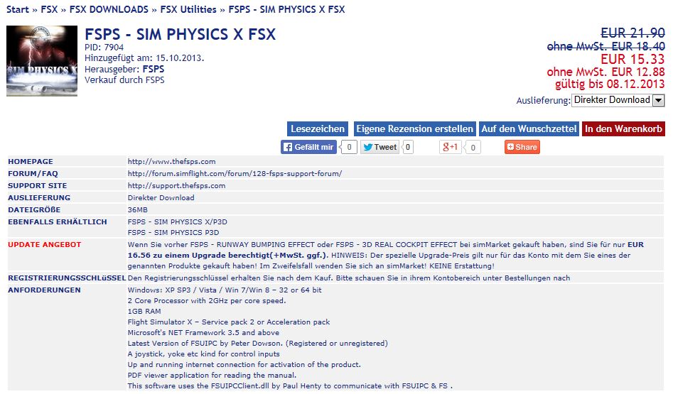Click the sale price EUR 15.33
Viewport: 673px width, 394px height.
[x=632, y=59]
